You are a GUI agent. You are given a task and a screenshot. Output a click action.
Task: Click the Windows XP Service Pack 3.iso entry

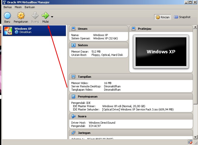(x=138, y=109)
